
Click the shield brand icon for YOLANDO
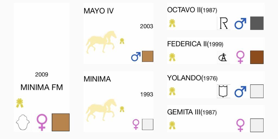coord(224,91)
